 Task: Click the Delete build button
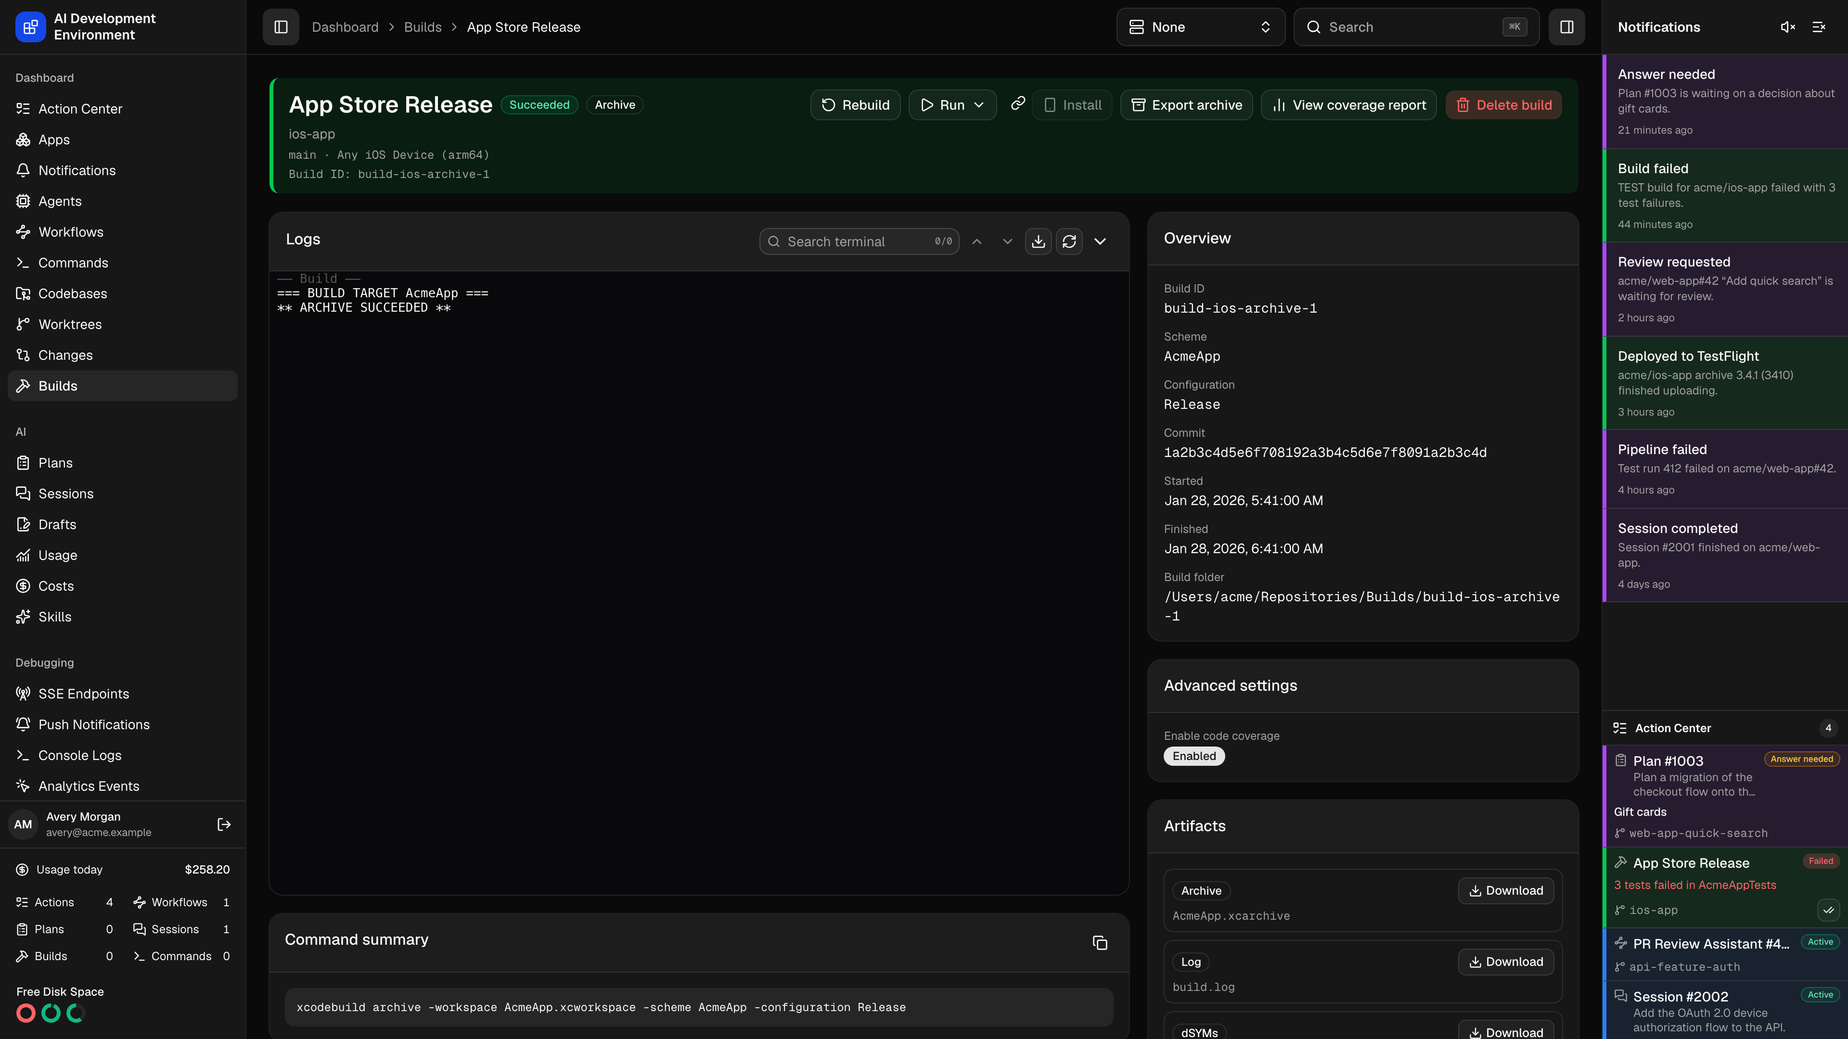click(1503, 105)
